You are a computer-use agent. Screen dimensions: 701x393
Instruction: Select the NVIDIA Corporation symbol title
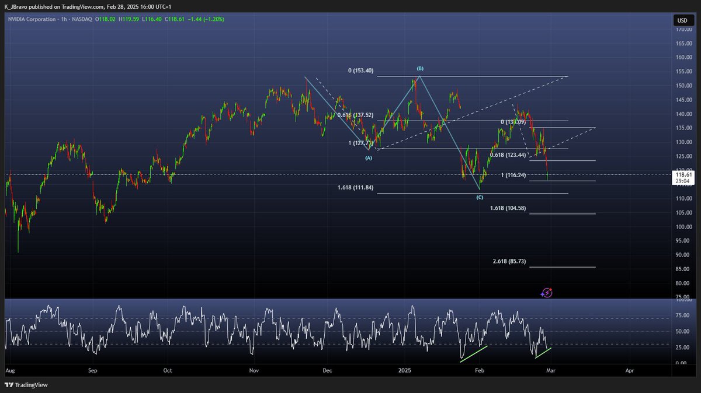pos(32,19)
